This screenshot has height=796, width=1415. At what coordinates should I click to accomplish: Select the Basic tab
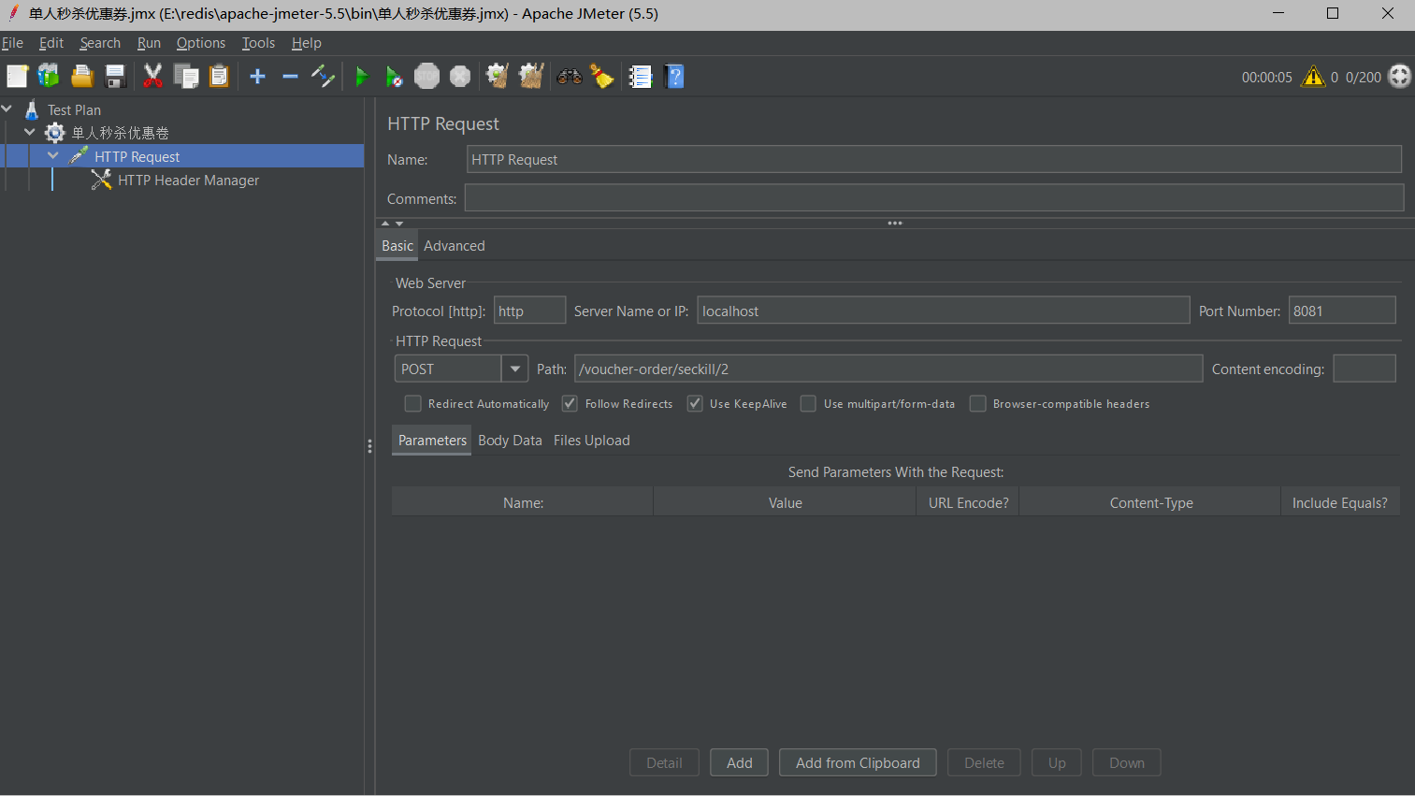click(397, 246)
